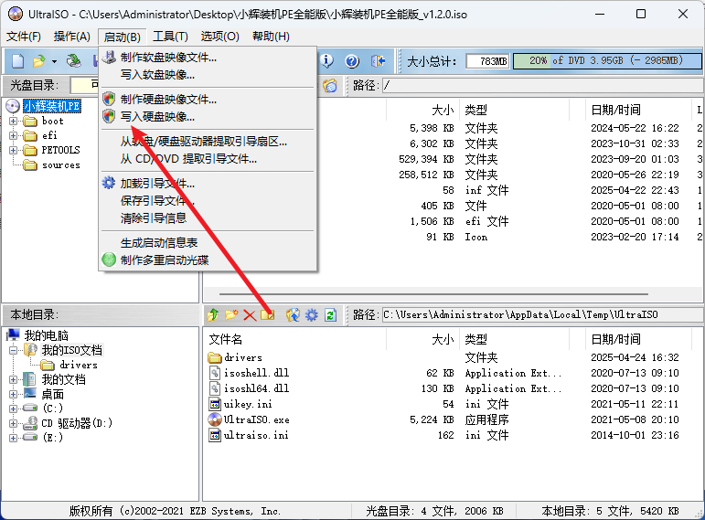This screenshot has width=705, height=520.
Task: Click the Add files to image icon
Action: pyautogui.click(x=268, y=315)
